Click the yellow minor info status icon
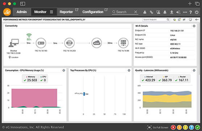The image size is (202, 131). pyautogui.click(x=185, y=127)
